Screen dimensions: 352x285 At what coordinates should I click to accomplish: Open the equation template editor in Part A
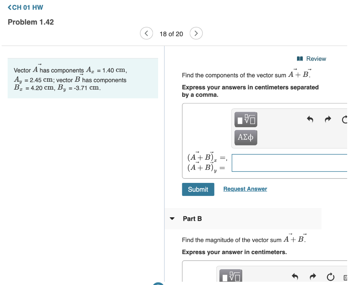245,119
